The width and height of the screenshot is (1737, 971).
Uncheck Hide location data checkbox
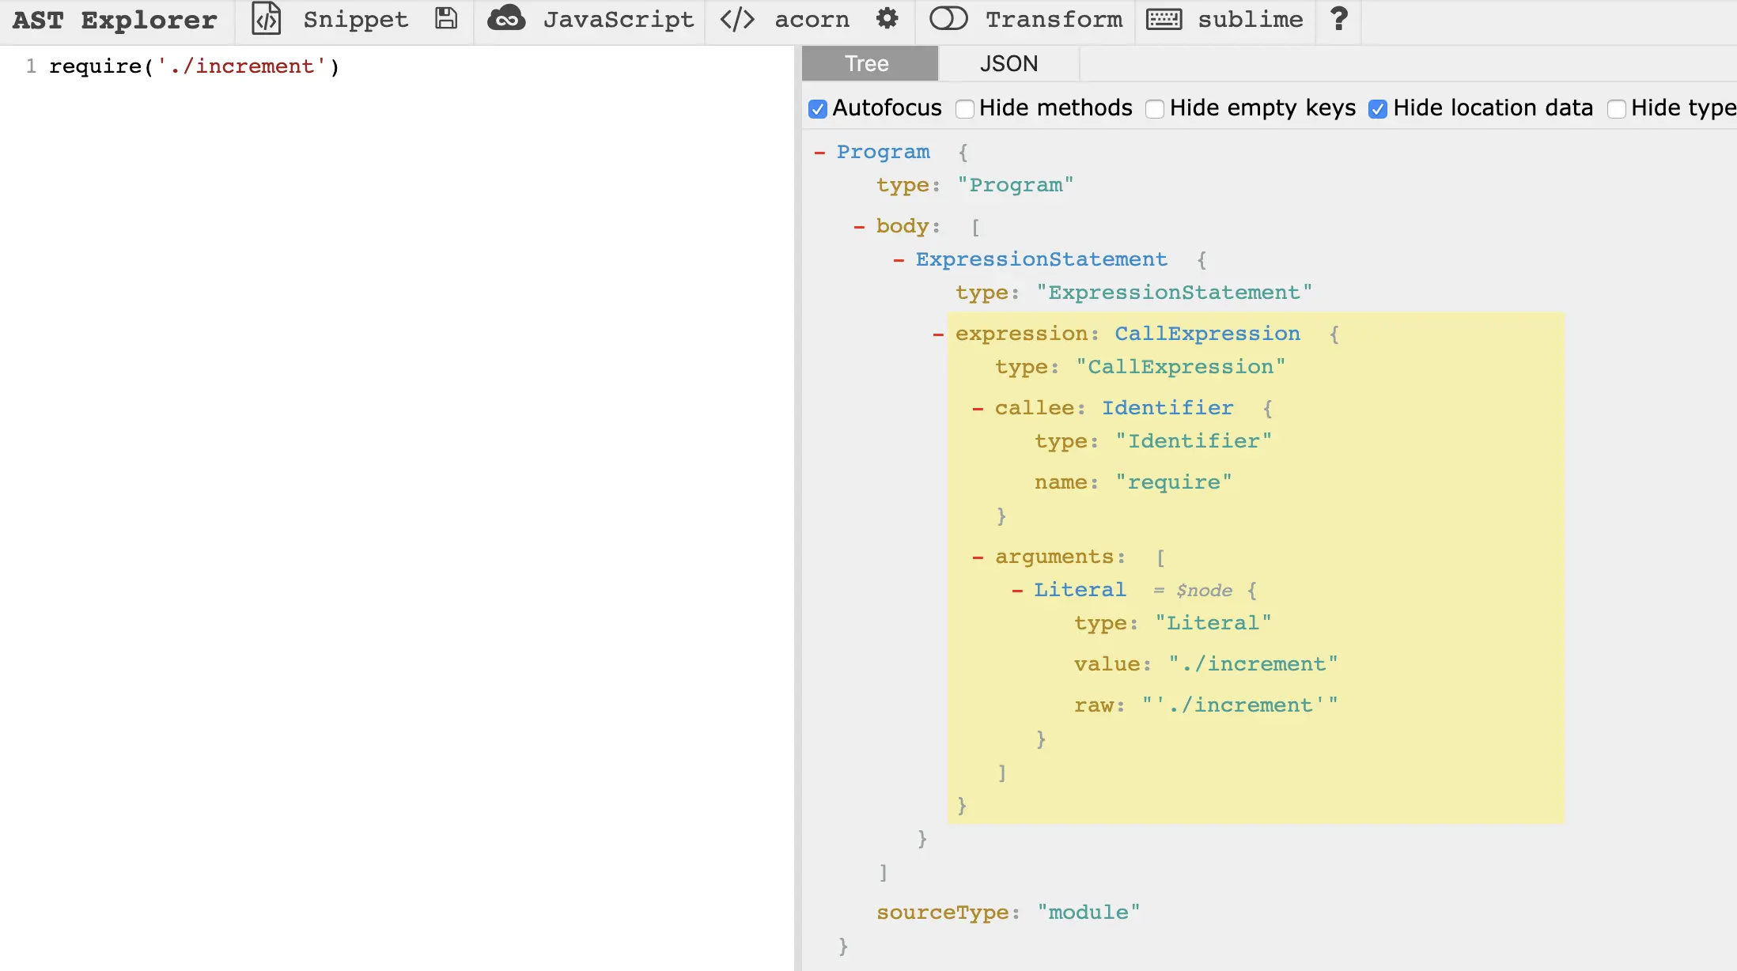[1378, 108]
